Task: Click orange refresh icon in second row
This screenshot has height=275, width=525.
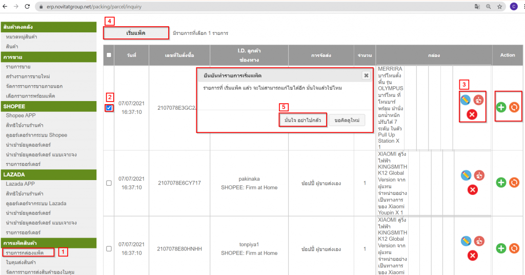Action: pyautogui.click(x=514, y=182)
